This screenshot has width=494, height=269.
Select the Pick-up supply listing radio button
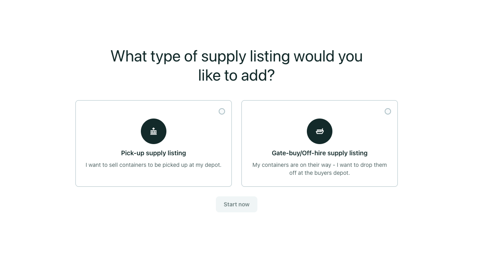pos(222,111)
